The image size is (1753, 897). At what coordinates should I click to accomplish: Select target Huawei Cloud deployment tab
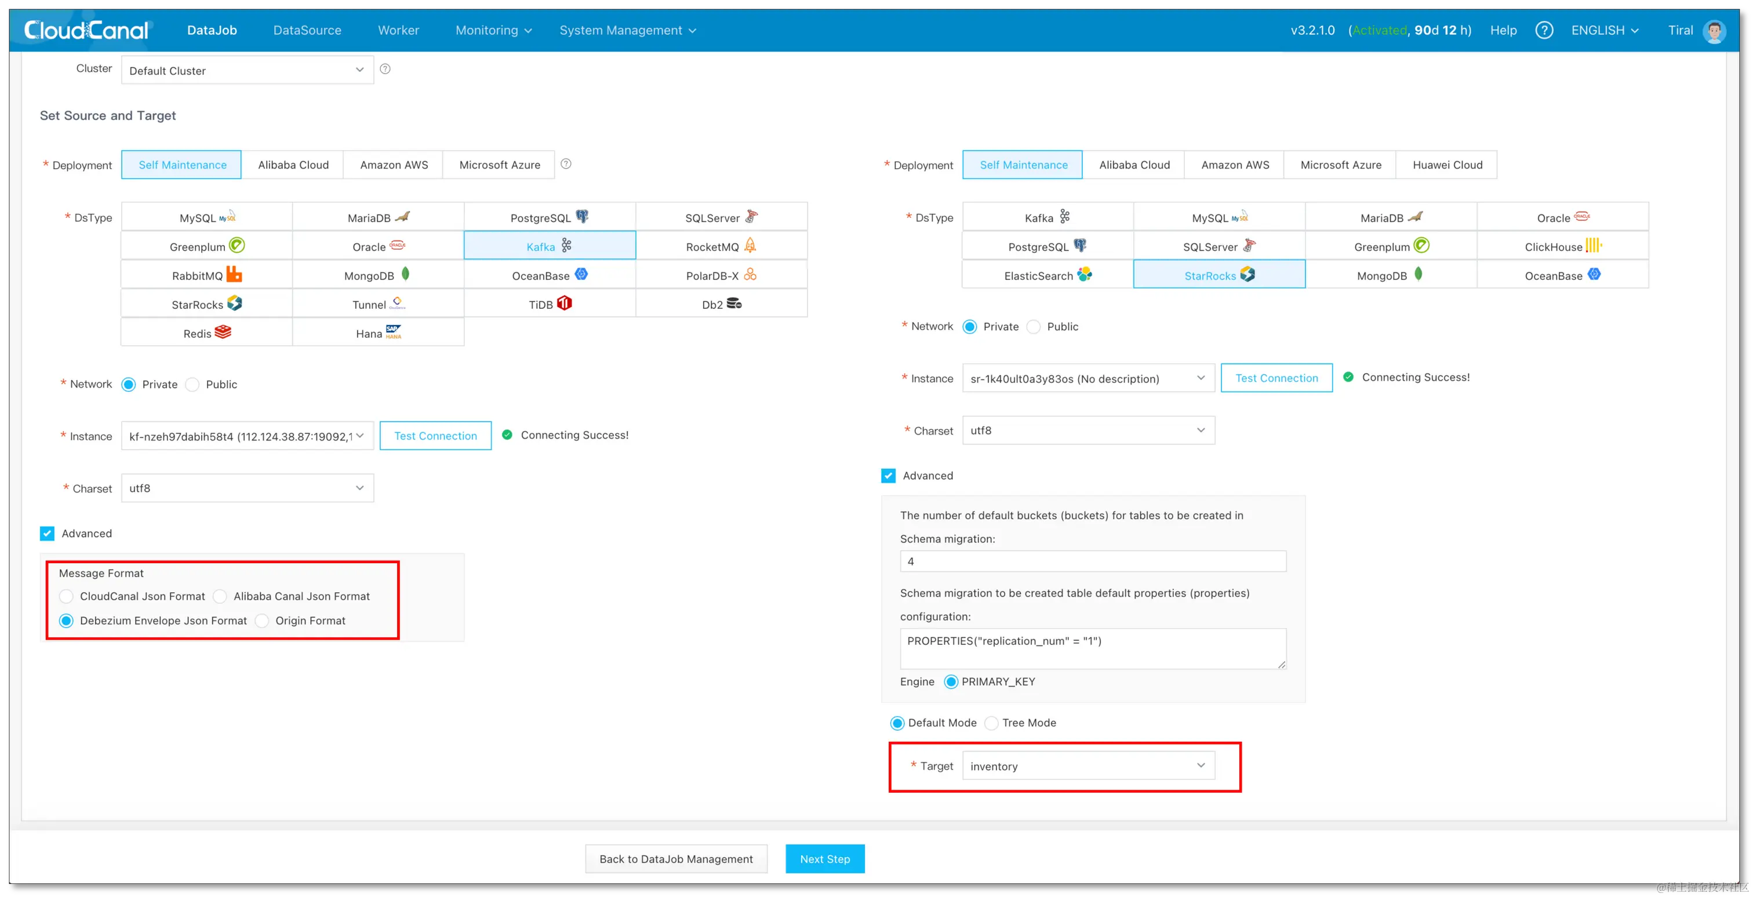(x=1448, y=165)
